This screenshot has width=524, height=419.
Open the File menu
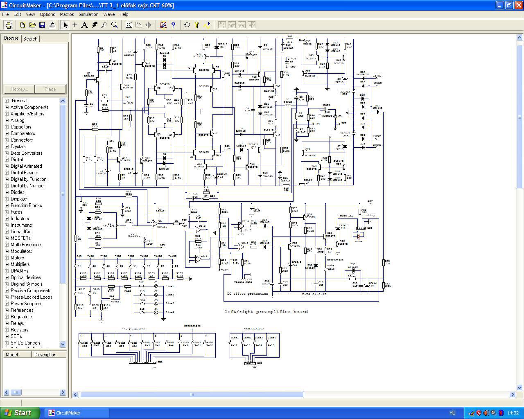(x=5, y=14)
